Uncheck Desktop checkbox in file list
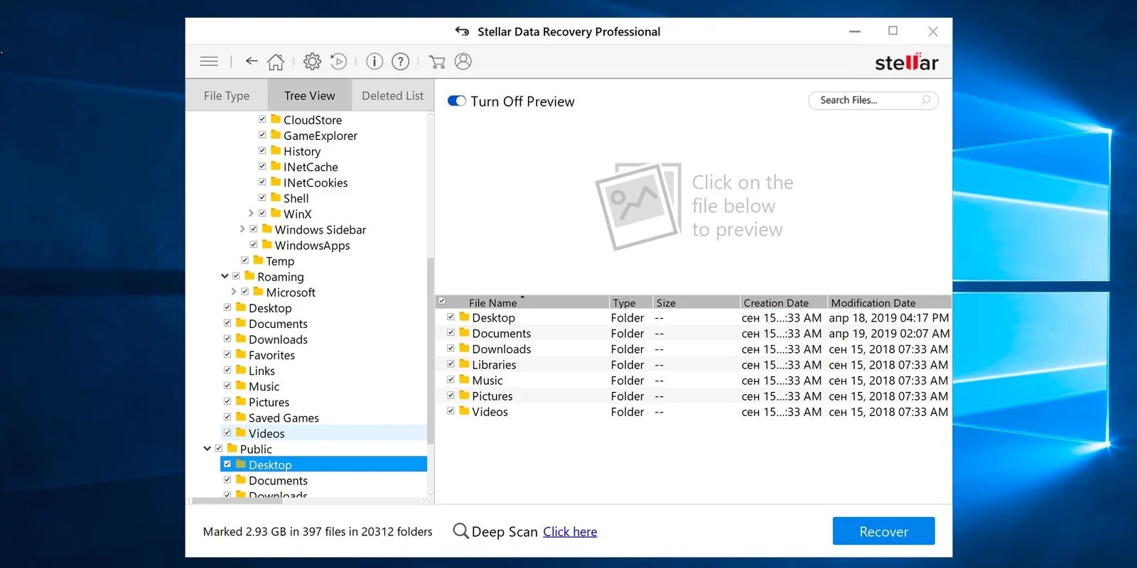This screenshot has width=1137, height=568. pos(451,317)
